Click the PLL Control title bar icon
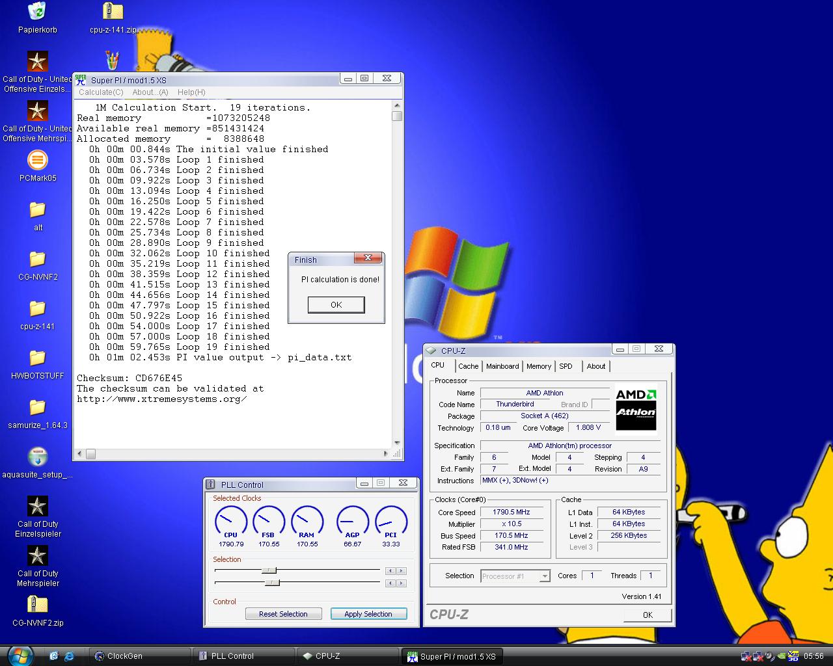 (x=210, y=484)
